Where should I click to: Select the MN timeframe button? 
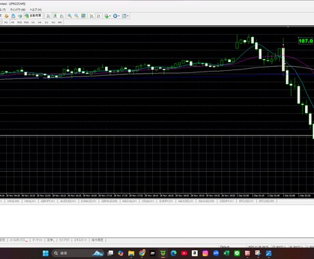(60, 22)
